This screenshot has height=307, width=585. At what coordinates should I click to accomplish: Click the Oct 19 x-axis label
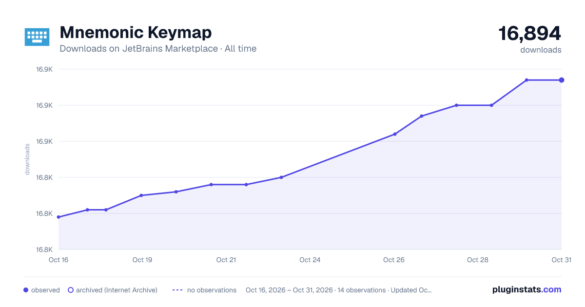click(142, 260)
